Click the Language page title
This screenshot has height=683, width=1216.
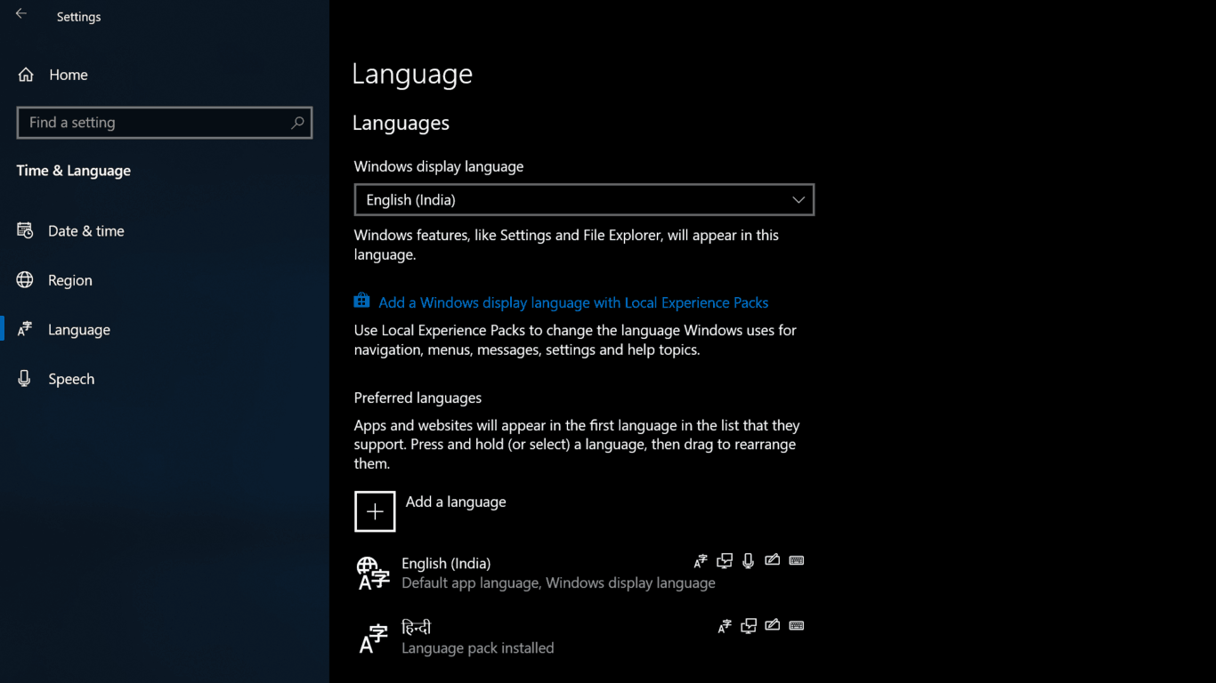pos(412,74)
